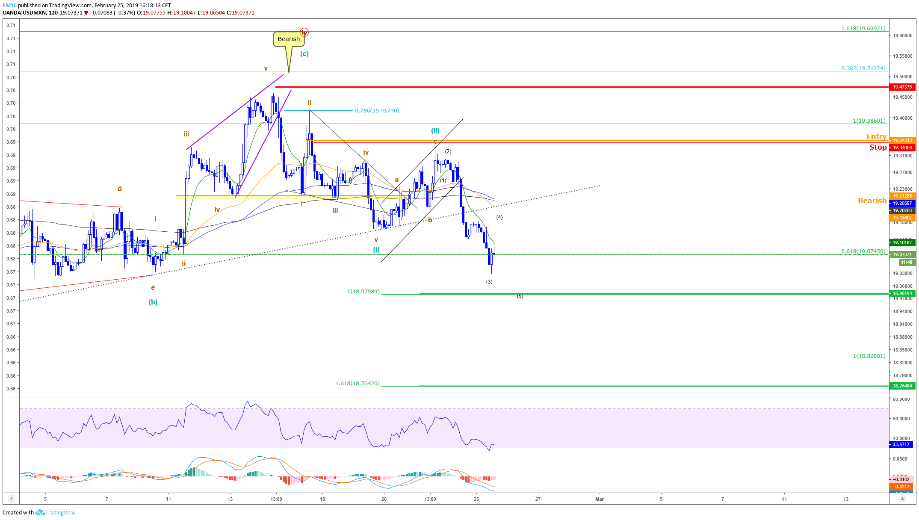Select the 0.382(19.51224) Fibonacci label
The height and width of the screenshot is (520, 919).
(863, 68)
